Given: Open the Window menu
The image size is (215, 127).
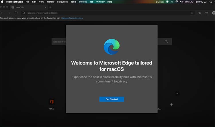Looking at the screenshot, I should (100, 2).
